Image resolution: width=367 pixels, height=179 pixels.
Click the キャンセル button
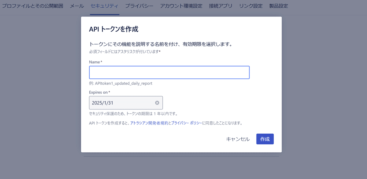(238, 139)
